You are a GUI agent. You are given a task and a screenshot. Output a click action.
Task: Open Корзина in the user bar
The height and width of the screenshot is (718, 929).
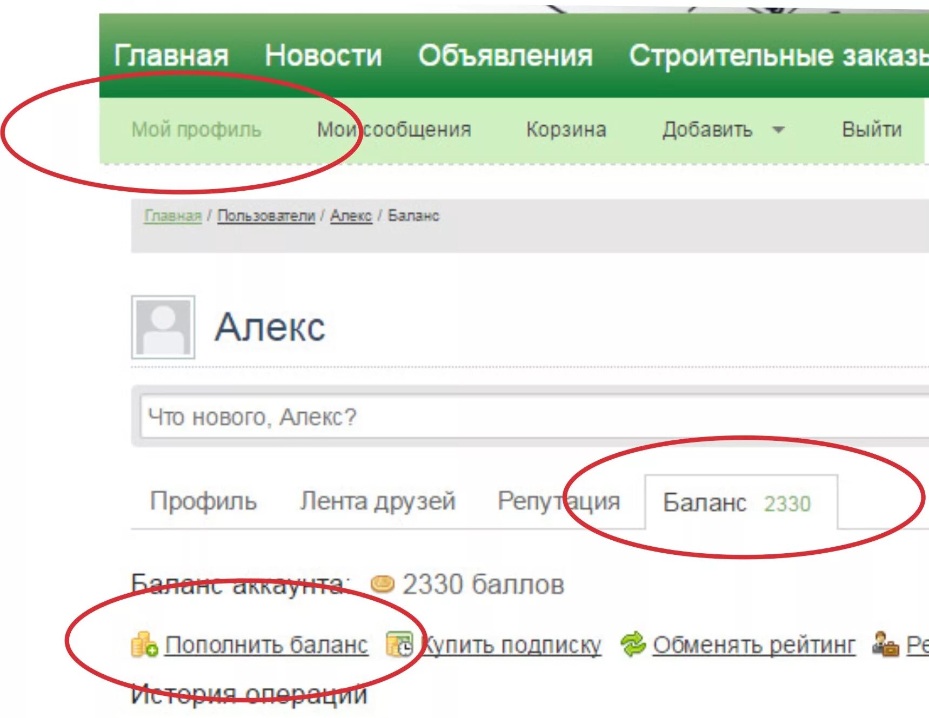[566, 130]
